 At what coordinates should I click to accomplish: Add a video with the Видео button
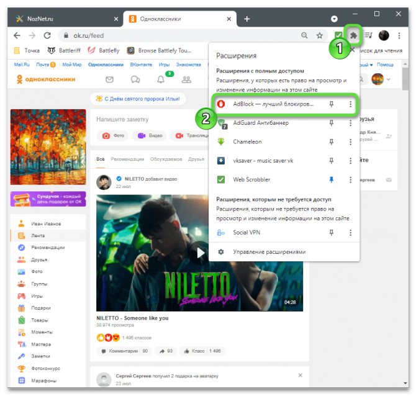[x=150, y=135]
